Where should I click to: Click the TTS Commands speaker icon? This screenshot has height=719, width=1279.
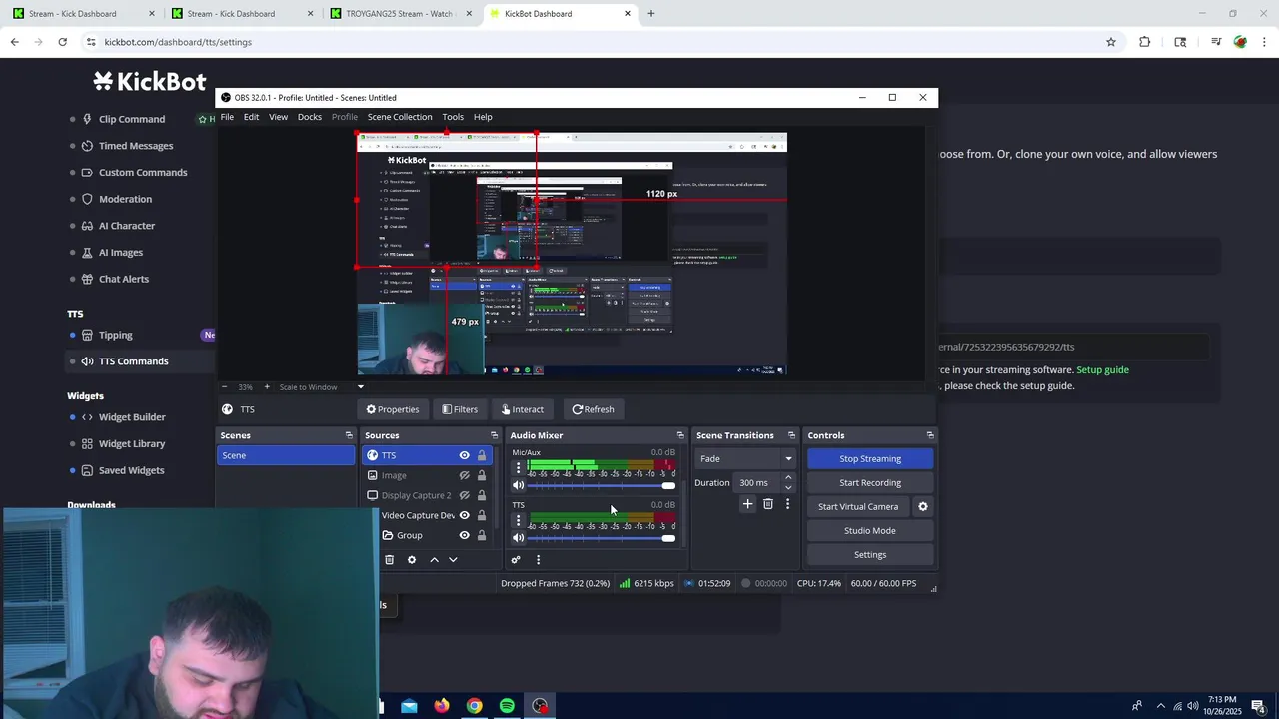pyautogui.click(x=88, y=361)
